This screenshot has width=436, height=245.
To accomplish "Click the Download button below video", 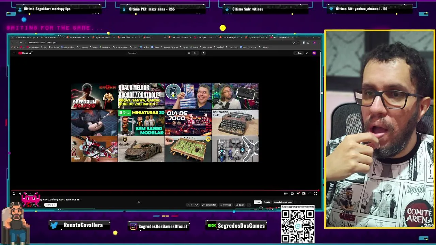I will tap(225, 205).
